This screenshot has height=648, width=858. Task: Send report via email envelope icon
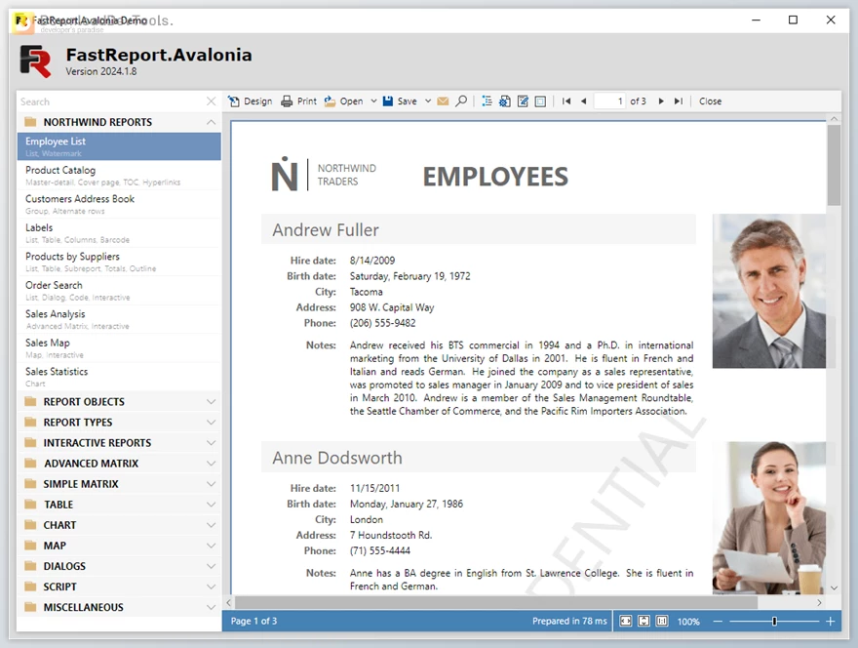pos(444,101)
